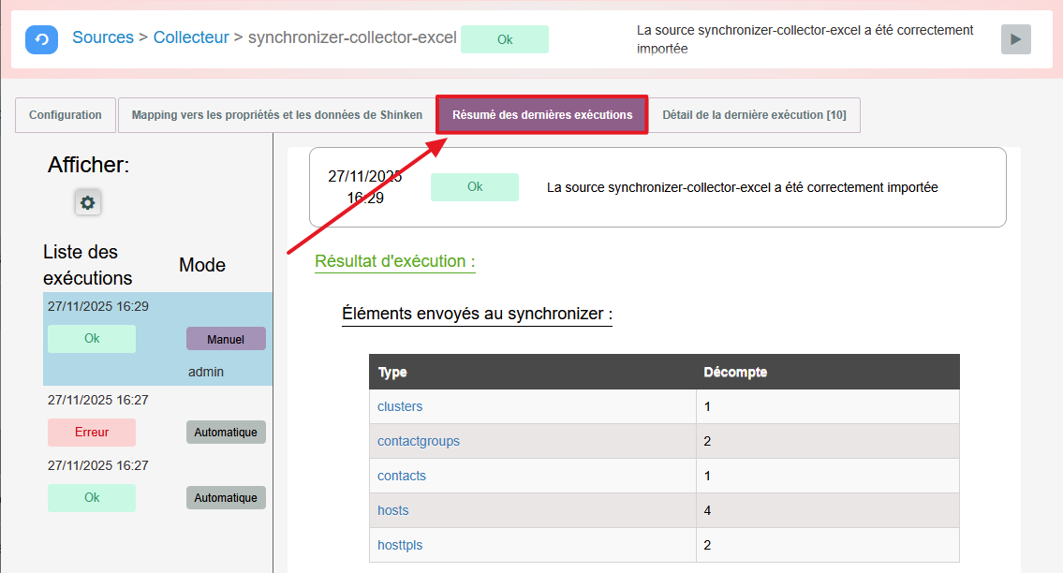The width and height of the screenshot is (1063, 573).
Task: Select the 16:29 manual execution entry
Action: 98,306
